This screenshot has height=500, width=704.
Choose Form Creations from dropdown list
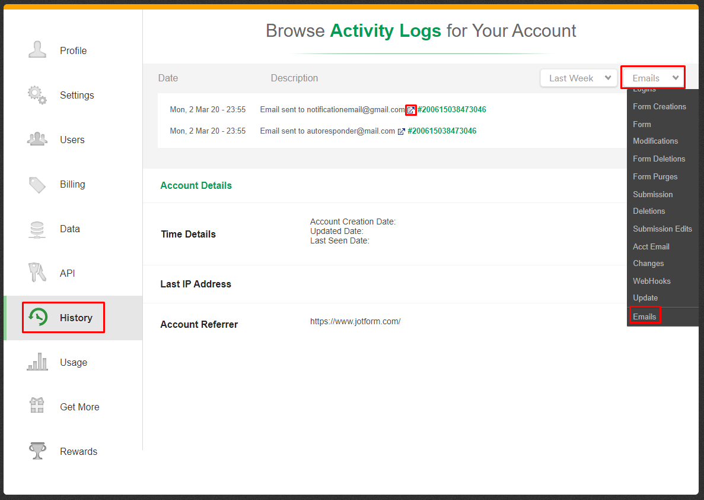tap(659, 107)
